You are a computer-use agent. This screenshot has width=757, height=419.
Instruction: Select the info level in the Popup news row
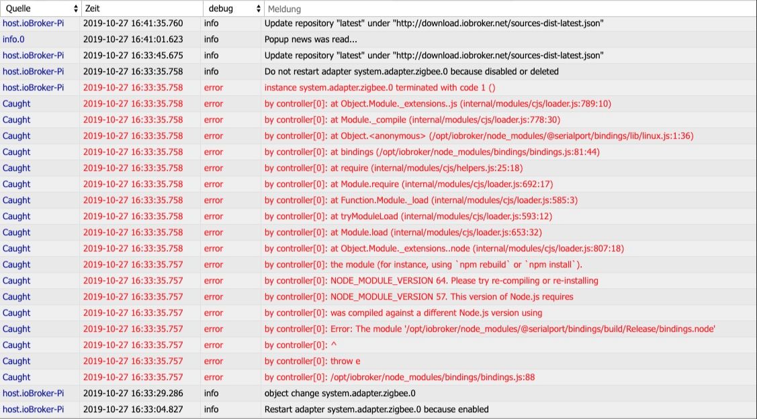pyautogui.click(x=211, y=40)
